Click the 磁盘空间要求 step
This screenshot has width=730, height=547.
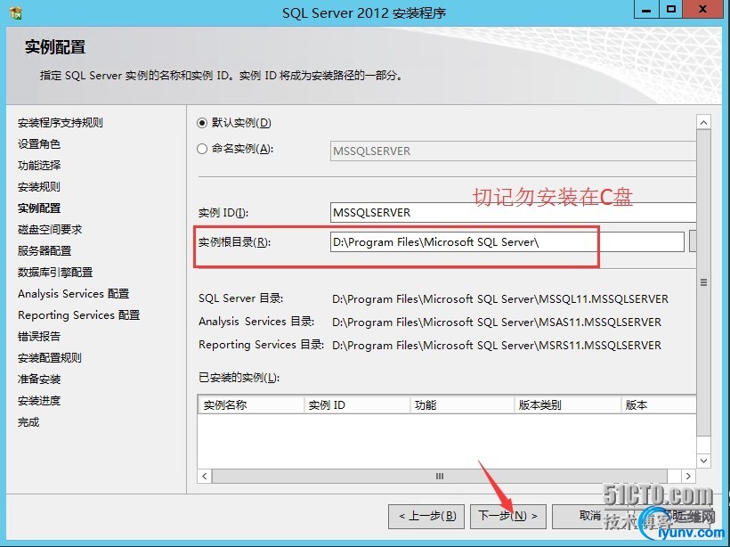(x=50, y=230)
